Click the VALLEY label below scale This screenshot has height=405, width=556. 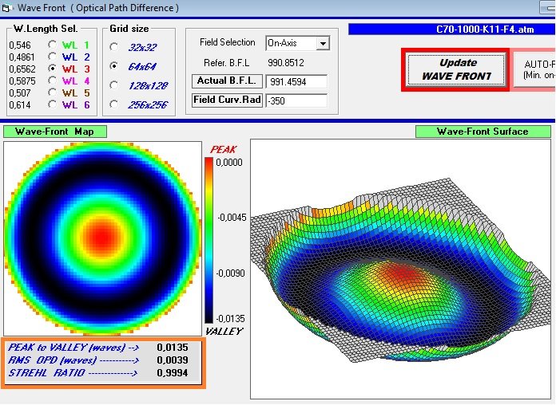[224, 332]
